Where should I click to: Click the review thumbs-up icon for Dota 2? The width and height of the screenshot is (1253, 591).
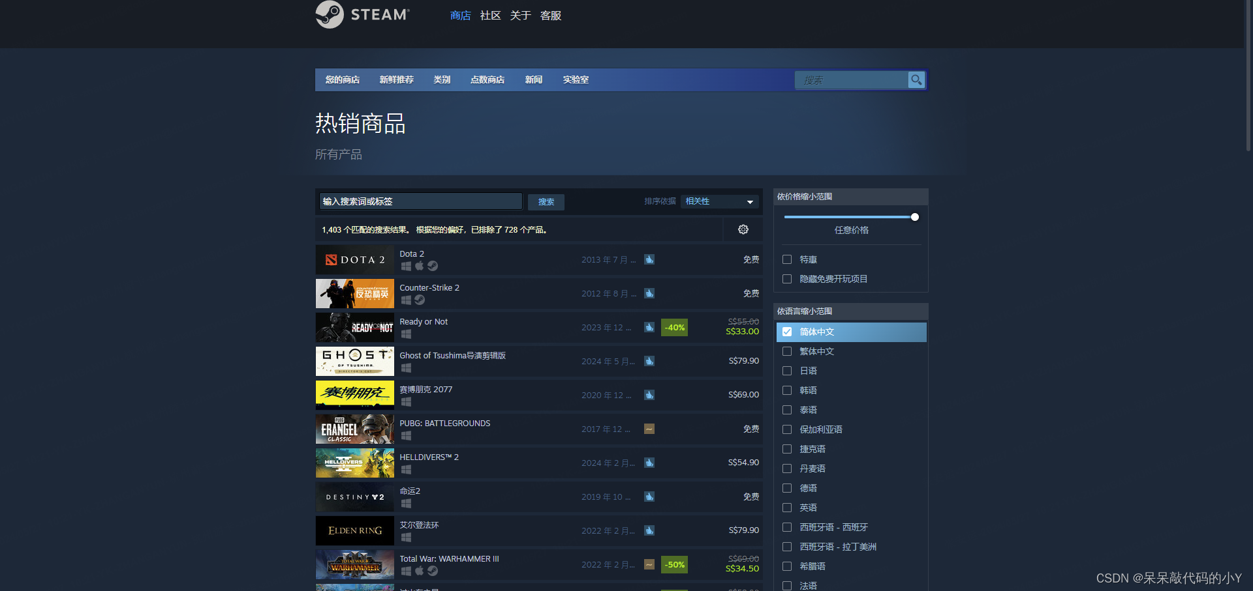point(649,259)
